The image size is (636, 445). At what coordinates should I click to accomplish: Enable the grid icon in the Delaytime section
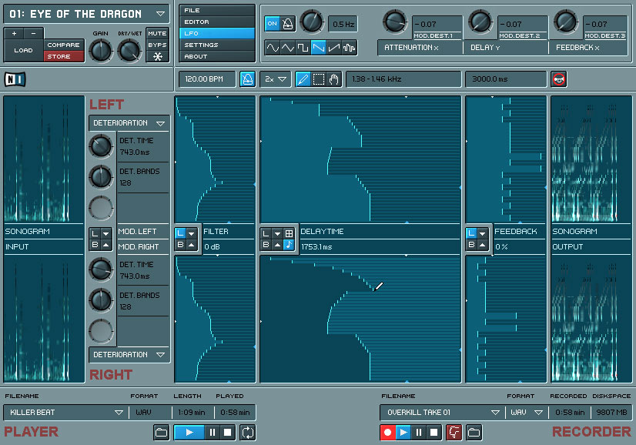[289, 233]
